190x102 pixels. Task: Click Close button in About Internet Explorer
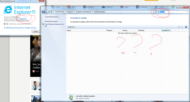click(36, 31)
